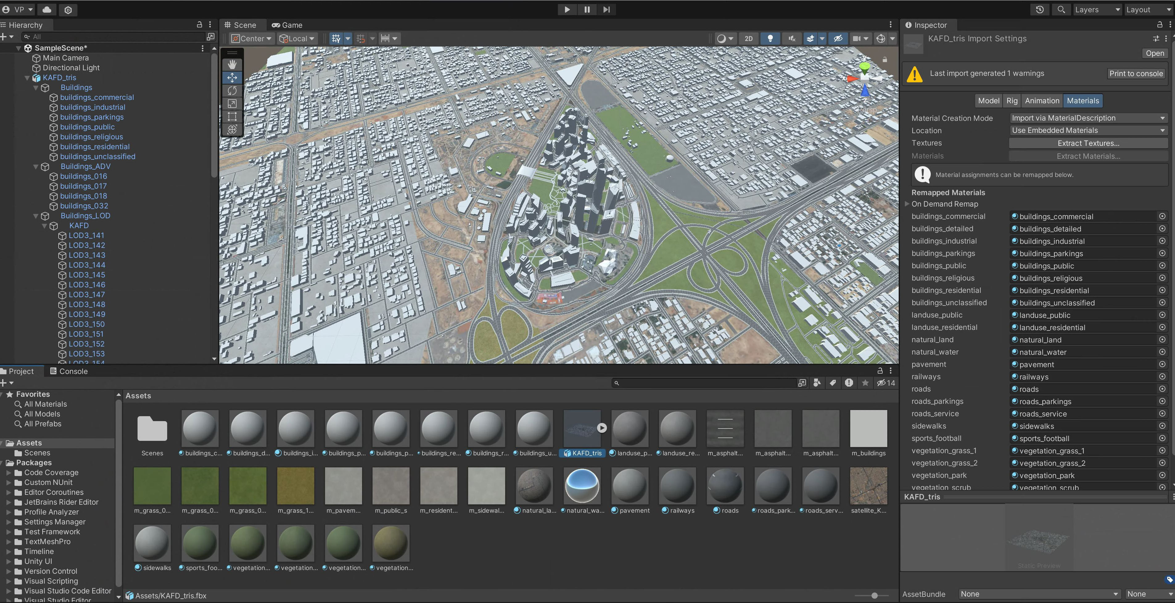Click the favorites star icon in Project toolbar
Viewport: 1175px width, 603px height.
[865, 383]
